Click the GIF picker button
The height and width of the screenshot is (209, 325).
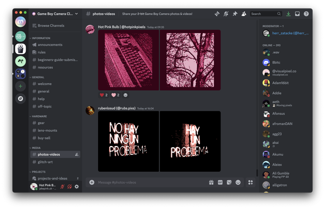(220, 182)
